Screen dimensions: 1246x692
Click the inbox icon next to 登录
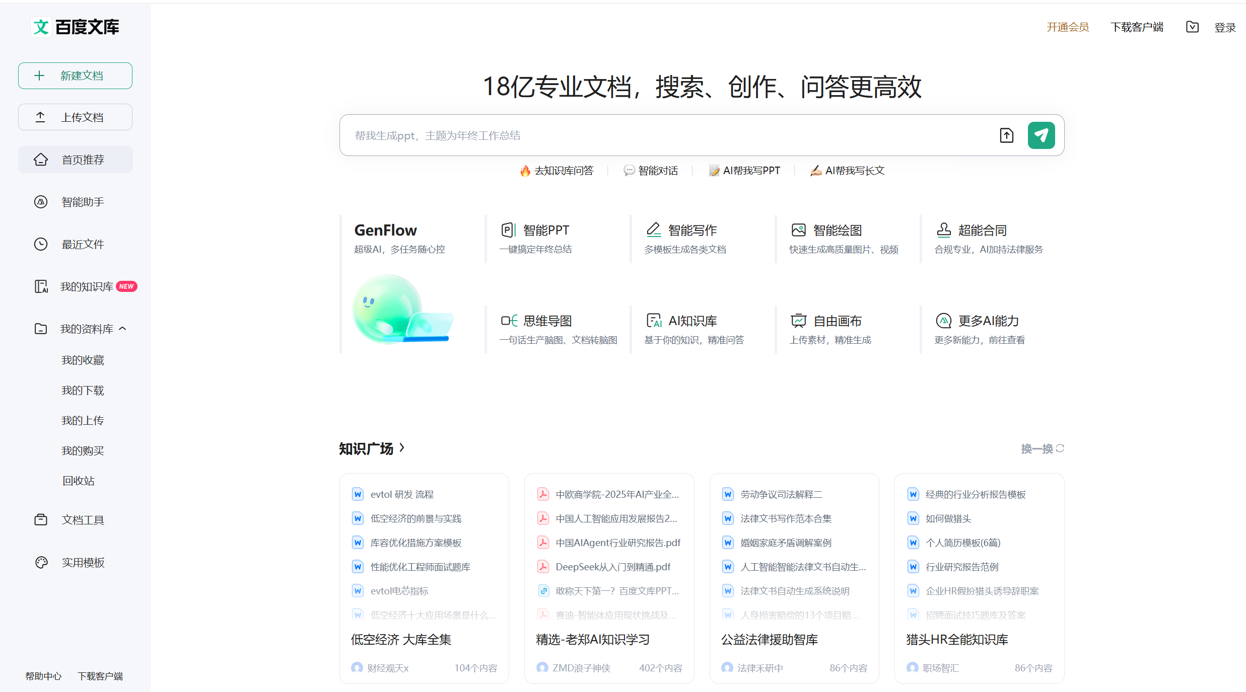(1192, 27)
